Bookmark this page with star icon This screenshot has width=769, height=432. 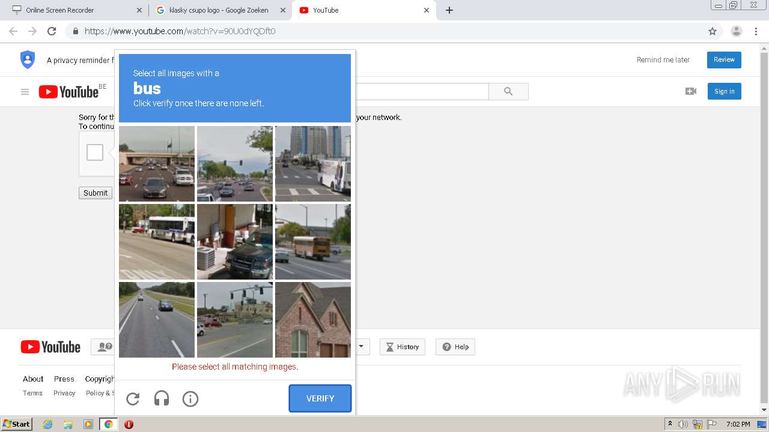click(713, 31)
